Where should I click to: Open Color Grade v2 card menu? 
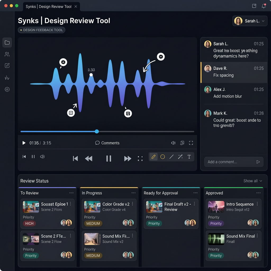click(133, 204)
